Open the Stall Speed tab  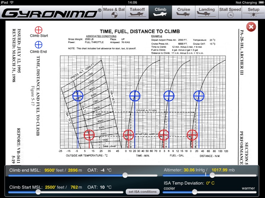point(230,12)
